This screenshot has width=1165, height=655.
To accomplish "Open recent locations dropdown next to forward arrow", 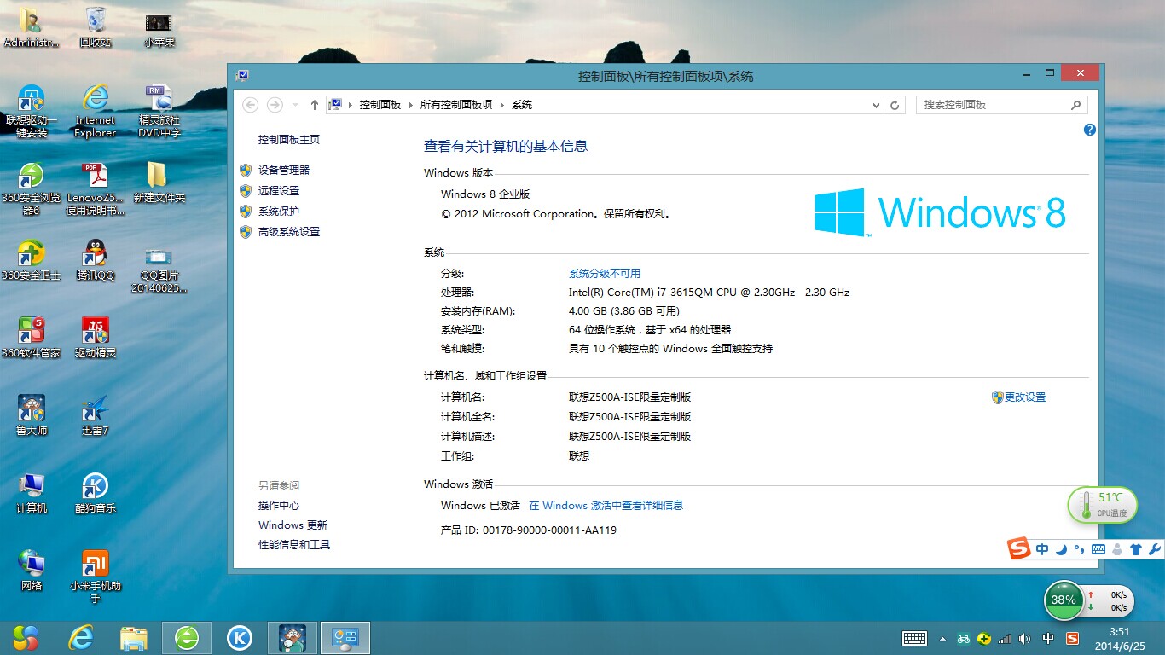I will click(295, 105).
